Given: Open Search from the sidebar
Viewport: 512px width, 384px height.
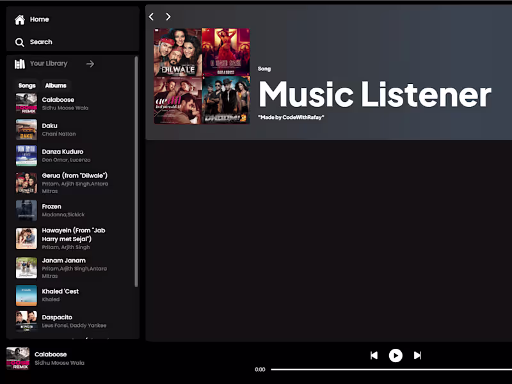Looking at the screenshot, I should [x=21, y=42].
